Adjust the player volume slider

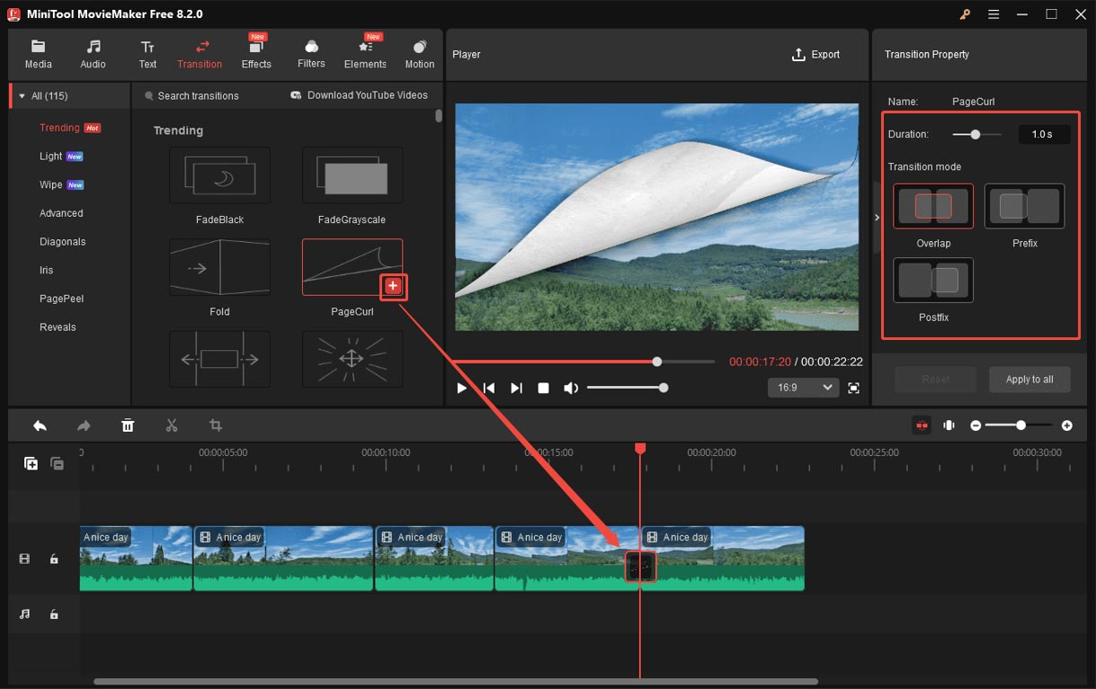tap(627, 388)
